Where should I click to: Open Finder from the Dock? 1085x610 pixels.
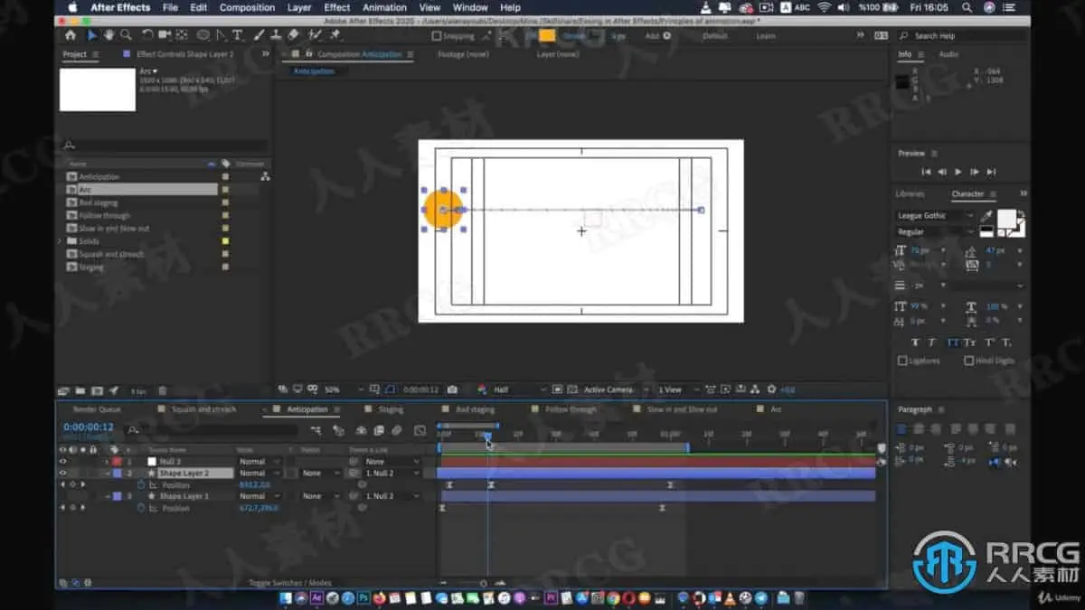pos(286,597)
